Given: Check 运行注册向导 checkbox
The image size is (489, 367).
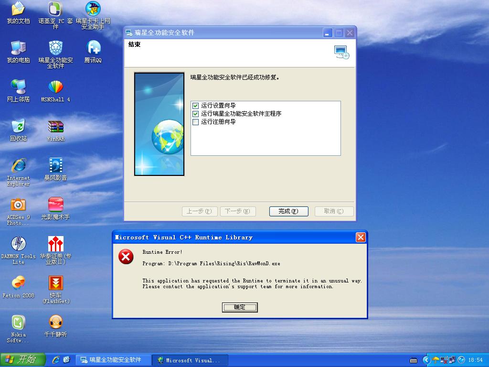Looking at the screenshot, I should (x=195, y=122).
